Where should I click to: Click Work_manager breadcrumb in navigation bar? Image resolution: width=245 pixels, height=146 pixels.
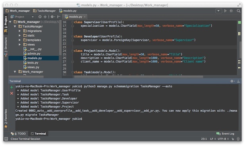(17, 11)
